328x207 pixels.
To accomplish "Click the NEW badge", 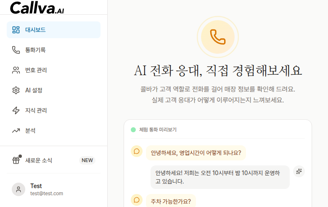I will pyautogui.click(x=87, y=160).
